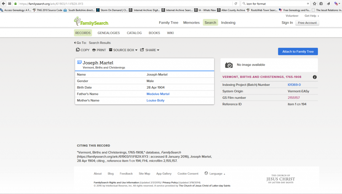
Task: Open FamilySearch Rights and Use Information
Action: [x=116, y=182]
